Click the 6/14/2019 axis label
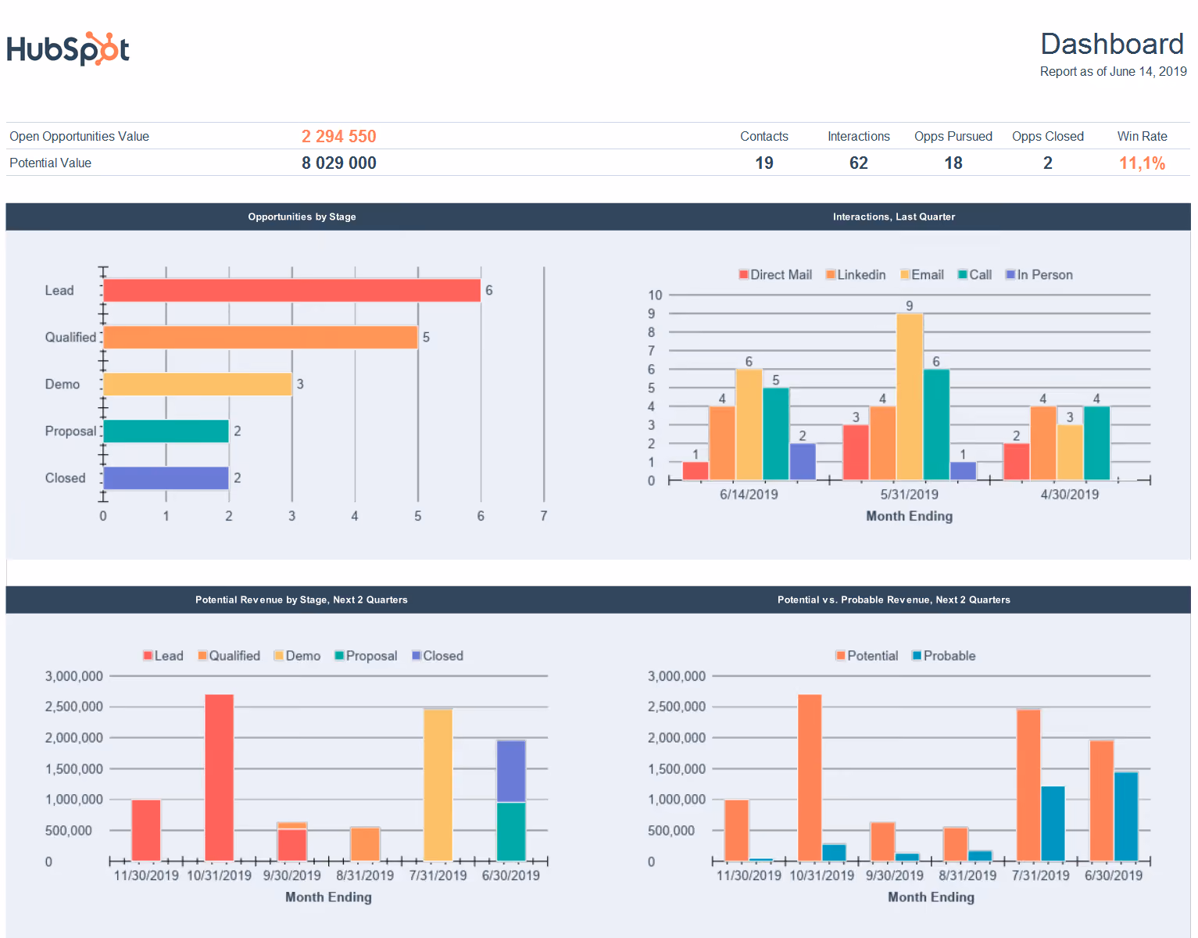The height and width of the screenshot is (938, 1198). [749, 494]
